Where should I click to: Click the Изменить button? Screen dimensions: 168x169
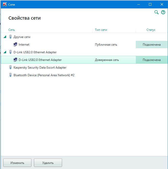[x=17, y=163]
